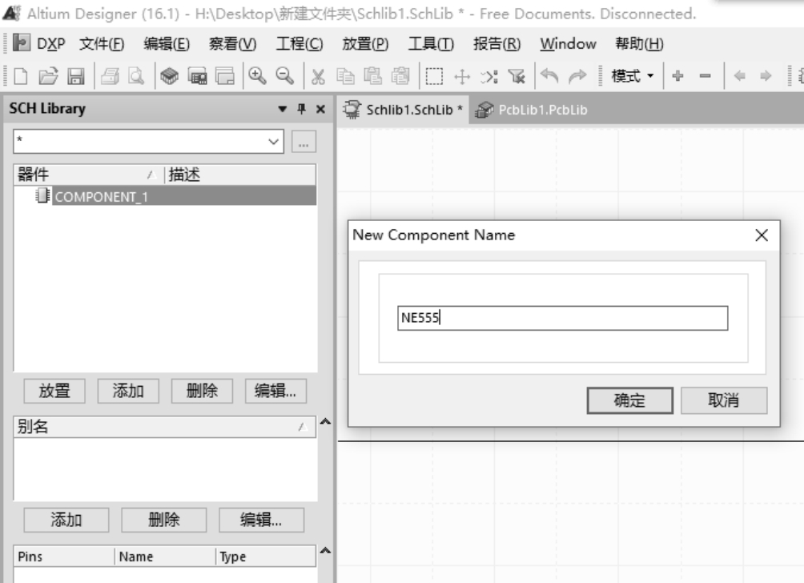Screen dimensions: 804x583
Task: Select COMPONENT_1 in the component list
Action: pyautogui.click(x=164, y=196)
